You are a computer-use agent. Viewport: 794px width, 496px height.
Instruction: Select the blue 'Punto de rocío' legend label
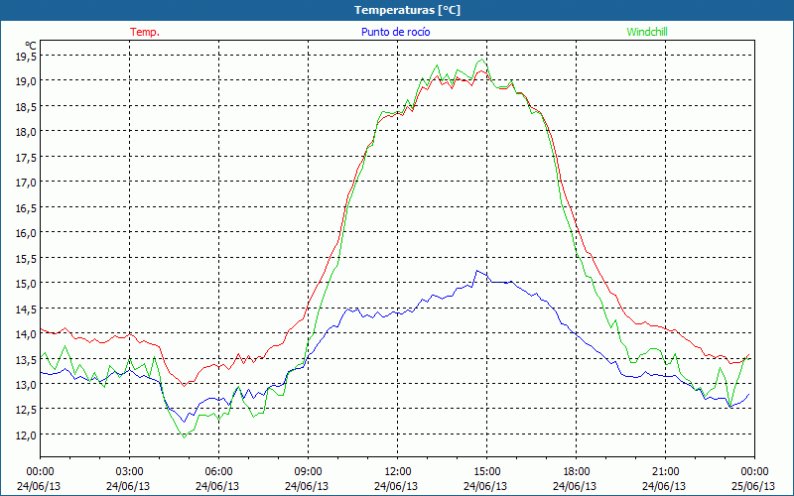coord(395,32)
